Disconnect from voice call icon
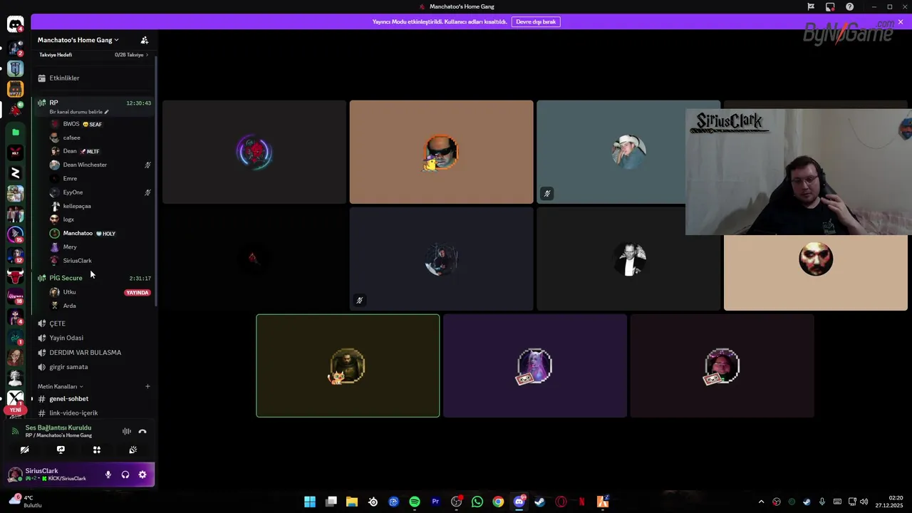Screen dimensions: 912x513 [x=142, y=431]
